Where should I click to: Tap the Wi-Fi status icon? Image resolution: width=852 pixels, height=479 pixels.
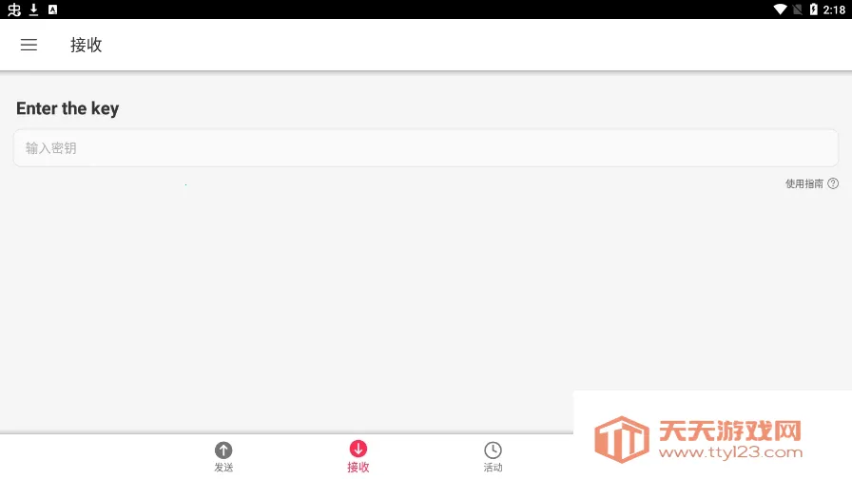pos(781,10)
